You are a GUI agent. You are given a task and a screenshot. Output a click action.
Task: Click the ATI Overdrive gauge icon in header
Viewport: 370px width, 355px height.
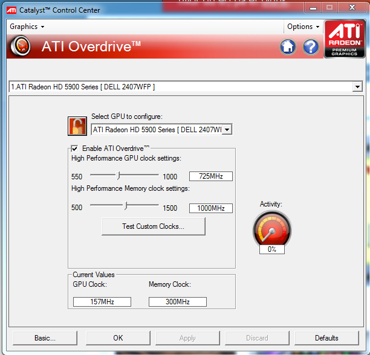21,46
